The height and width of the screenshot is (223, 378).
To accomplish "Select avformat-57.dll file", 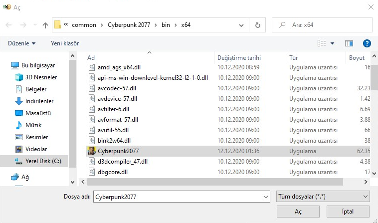I will tap(118, 120).
